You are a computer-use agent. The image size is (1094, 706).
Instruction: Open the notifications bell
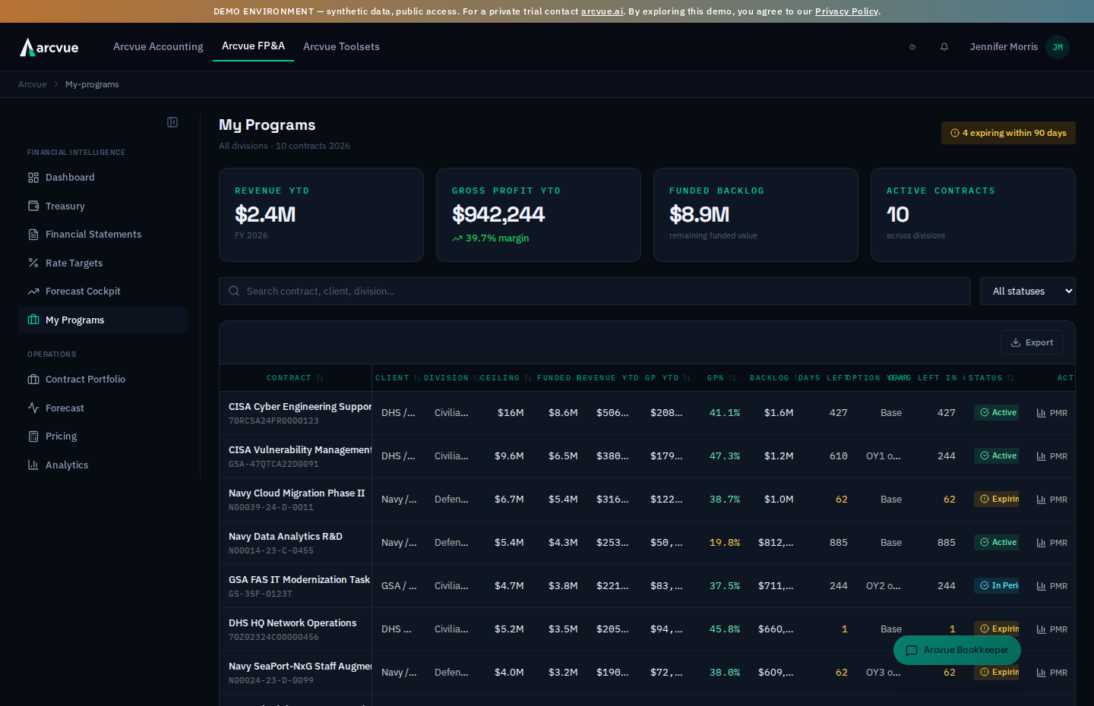[x=944, y=47]
